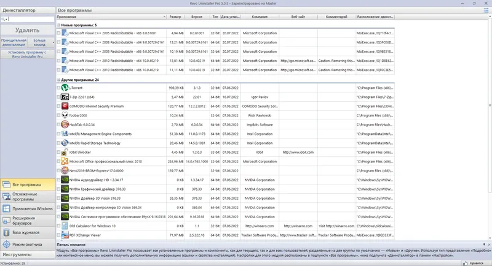Click the thumbs-up icon beside Нравится
Image resolution: width=492 pixels, height=266 pixels.
[x=465, y=263]
